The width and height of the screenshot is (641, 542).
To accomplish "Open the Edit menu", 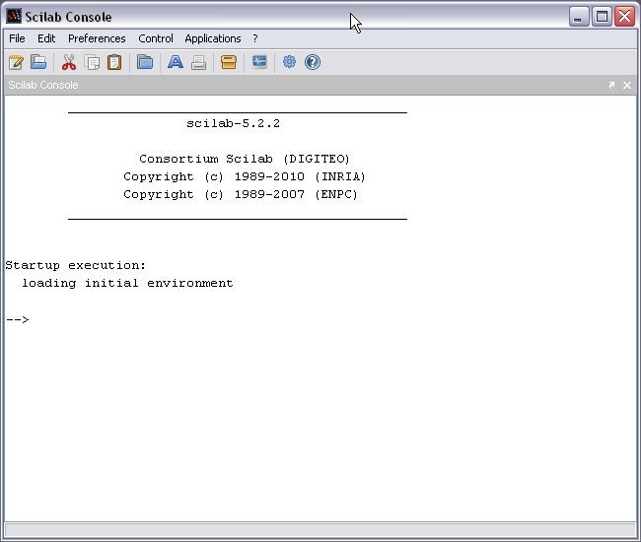I will 46,38.
